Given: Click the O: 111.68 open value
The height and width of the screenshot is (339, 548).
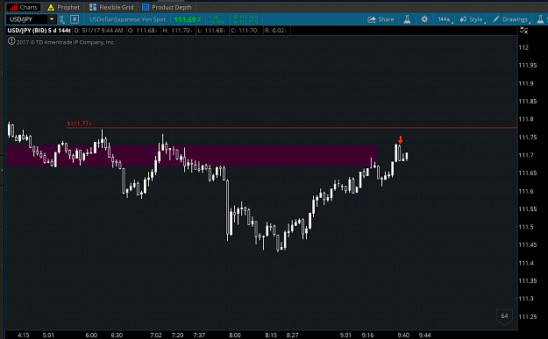Looking at the screenshot, I should point(142,31).
